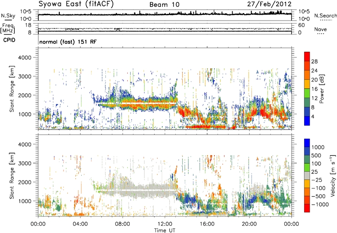337x233 pixels.
Task: Select the 'Time UT' axis title
Action: (x=165, y=230)
